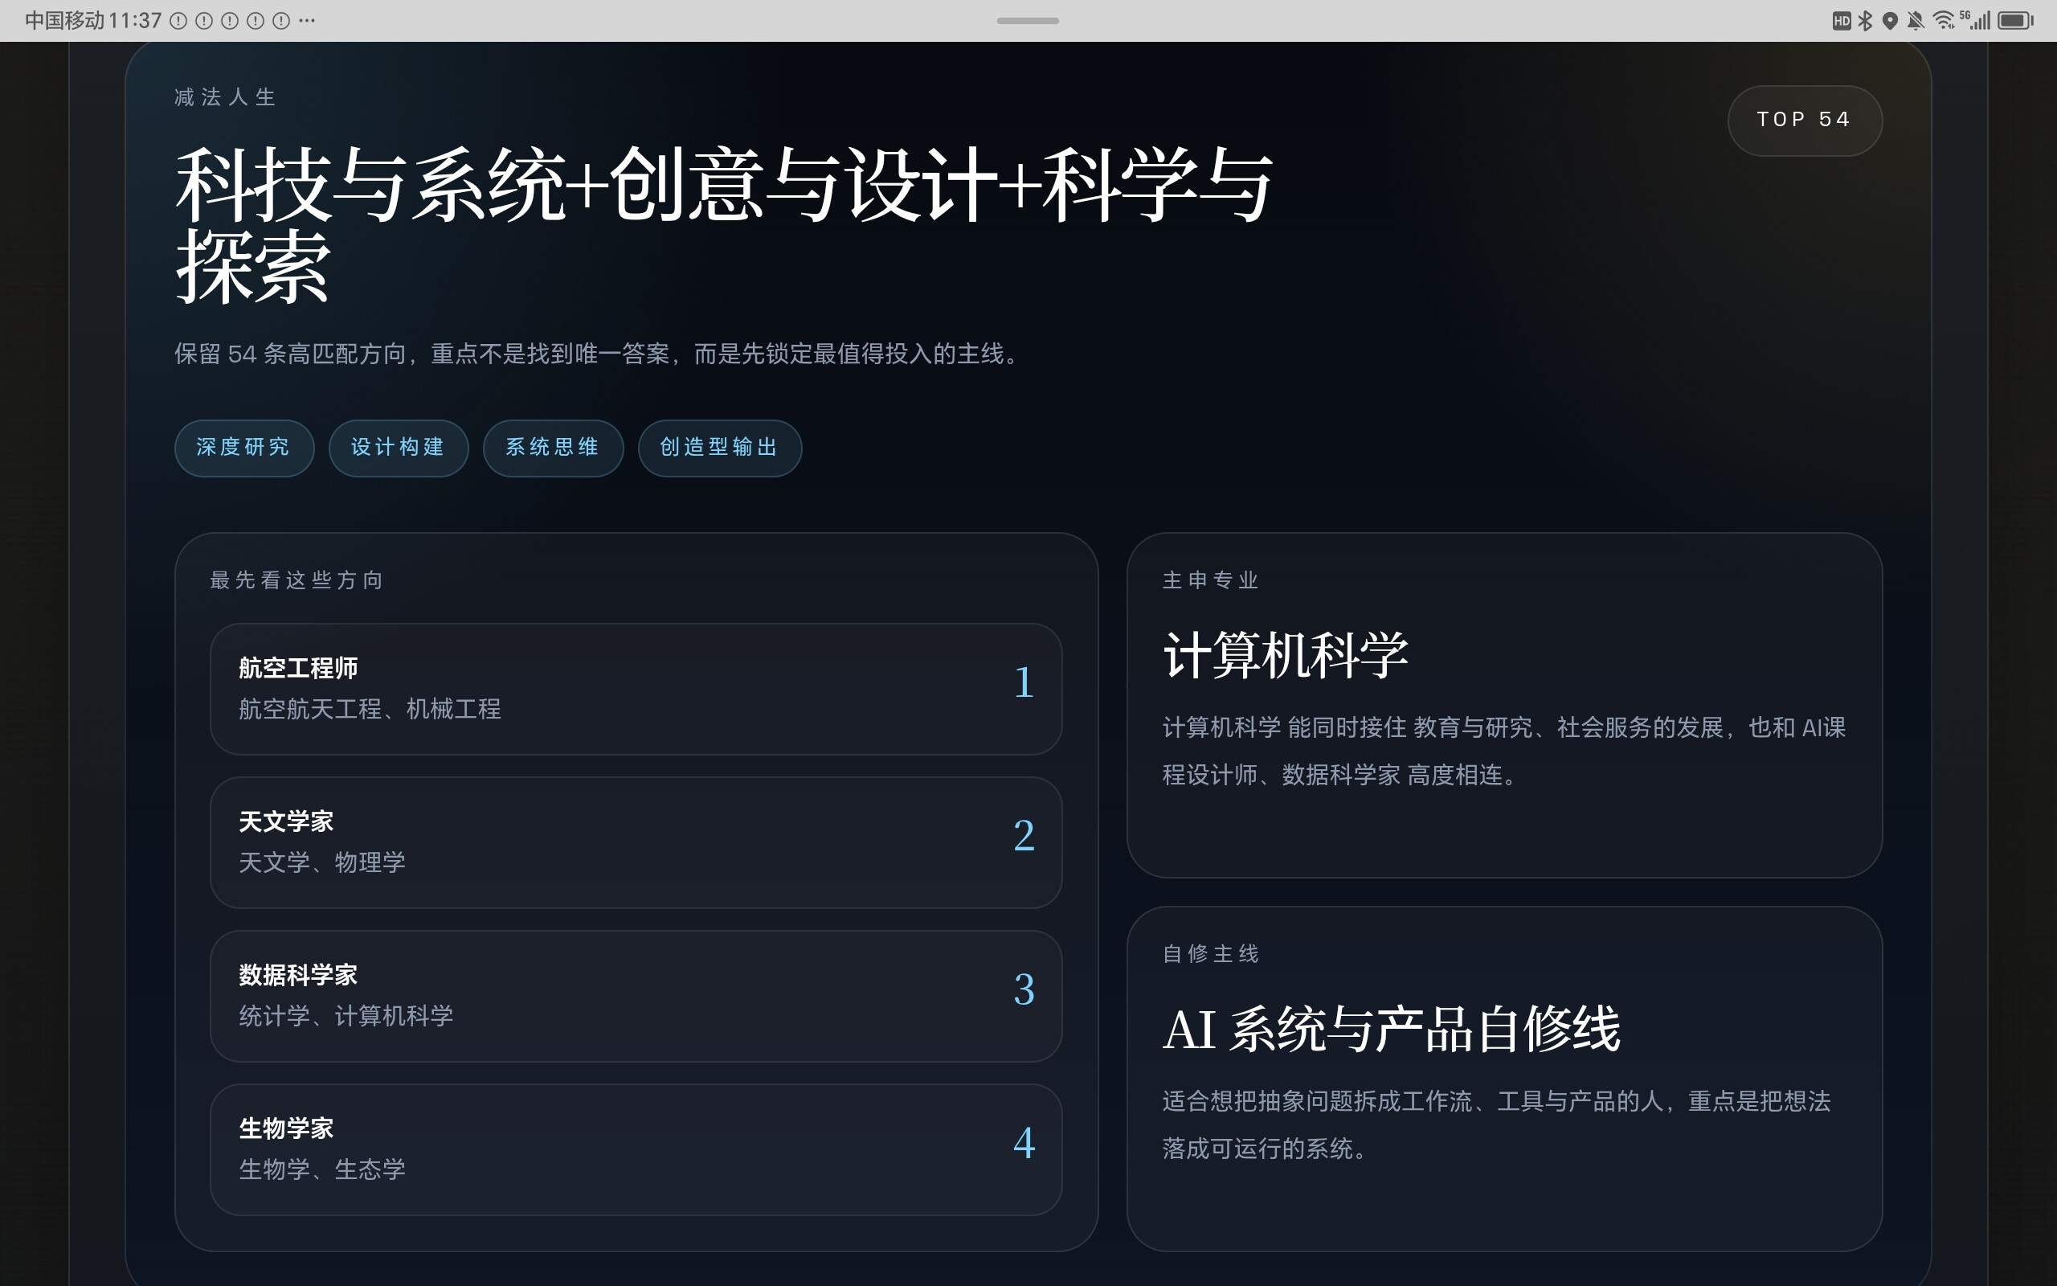Image resolution: width=2057 pixels, height=1286 pixels.
Task: Tap the WiFi signal icon
Action: [1945, 18]
